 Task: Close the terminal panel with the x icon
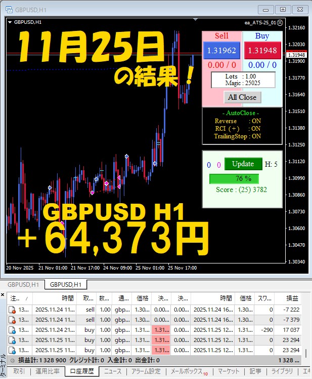click(x=3, y=294)
